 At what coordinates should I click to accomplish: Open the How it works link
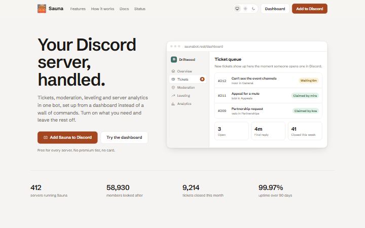(x=102, y=9)
